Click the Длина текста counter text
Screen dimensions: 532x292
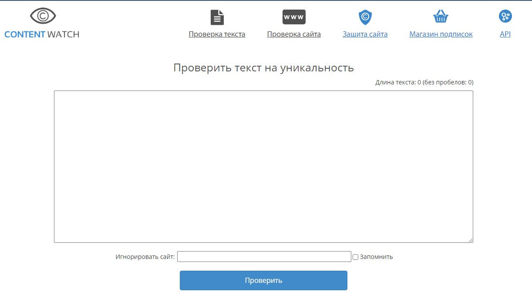click(x=424, y=82)
